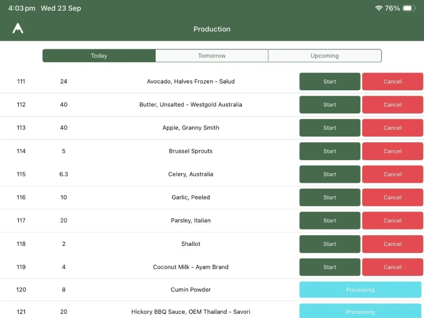Cancel the Shallot order
Viewport: 424px width, 318px height.
(x=393, y=244)
